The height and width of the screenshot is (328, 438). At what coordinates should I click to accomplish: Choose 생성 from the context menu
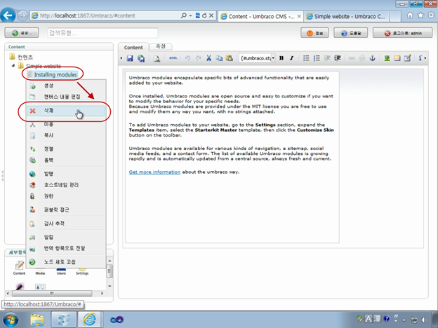[66, 86]
